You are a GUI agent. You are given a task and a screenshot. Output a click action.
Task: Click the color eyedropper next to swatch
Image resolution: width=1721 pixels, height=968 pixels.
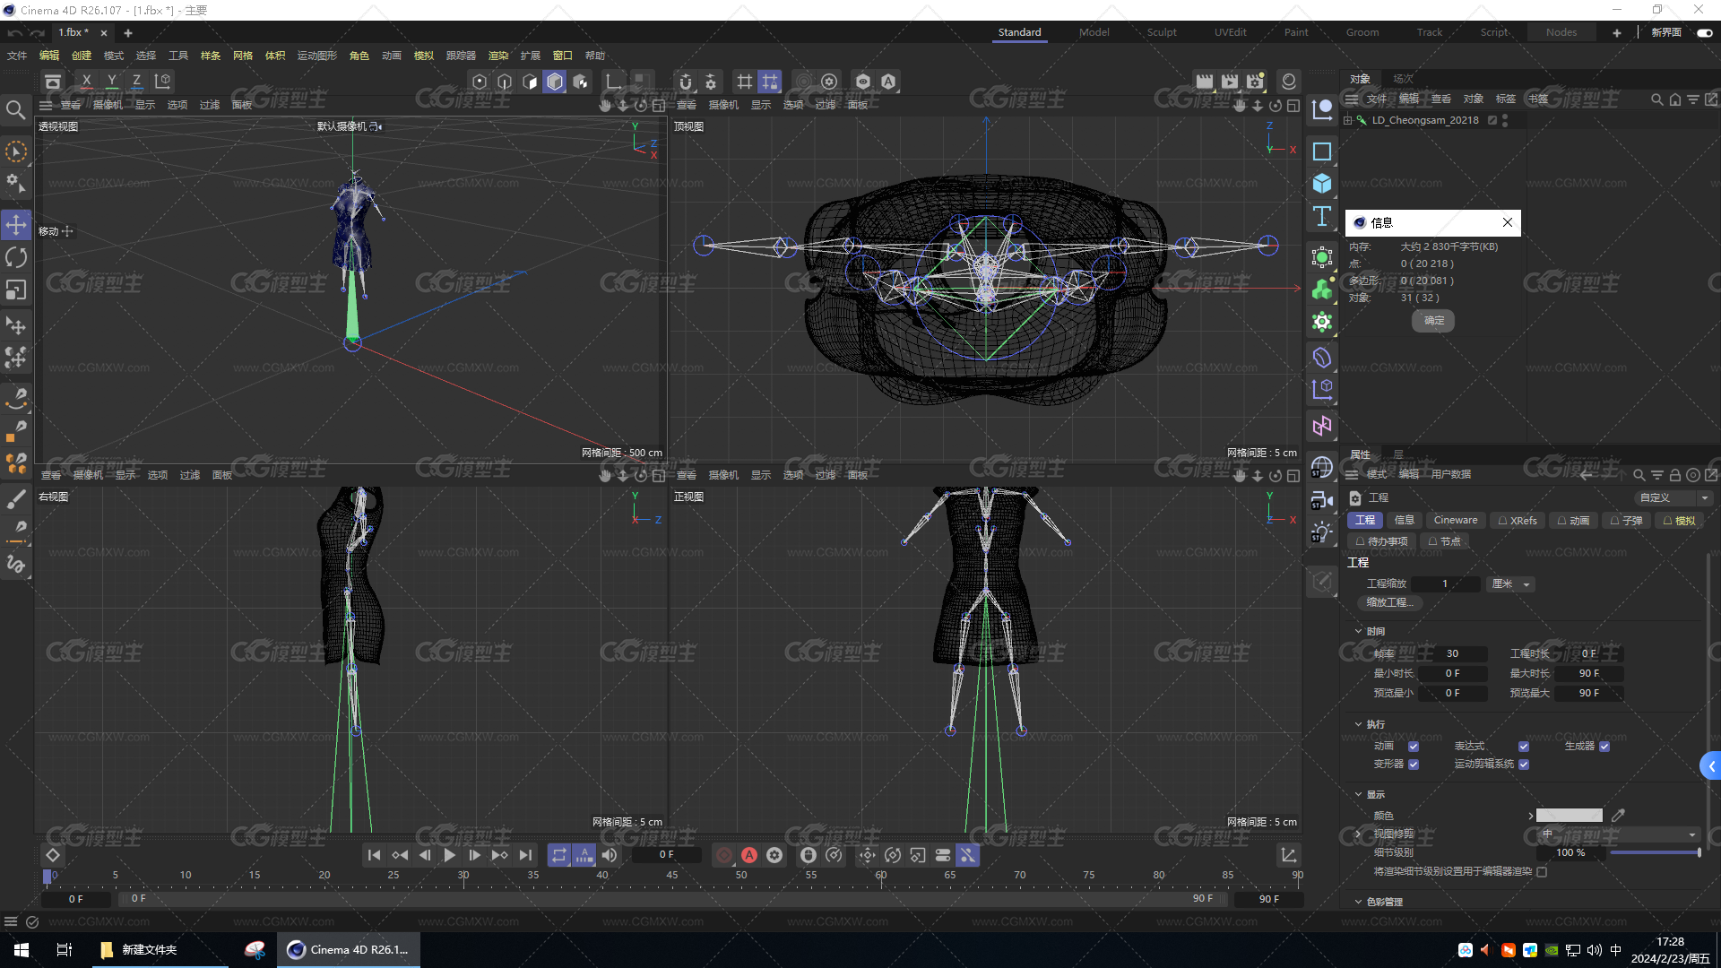[1618, 816]
